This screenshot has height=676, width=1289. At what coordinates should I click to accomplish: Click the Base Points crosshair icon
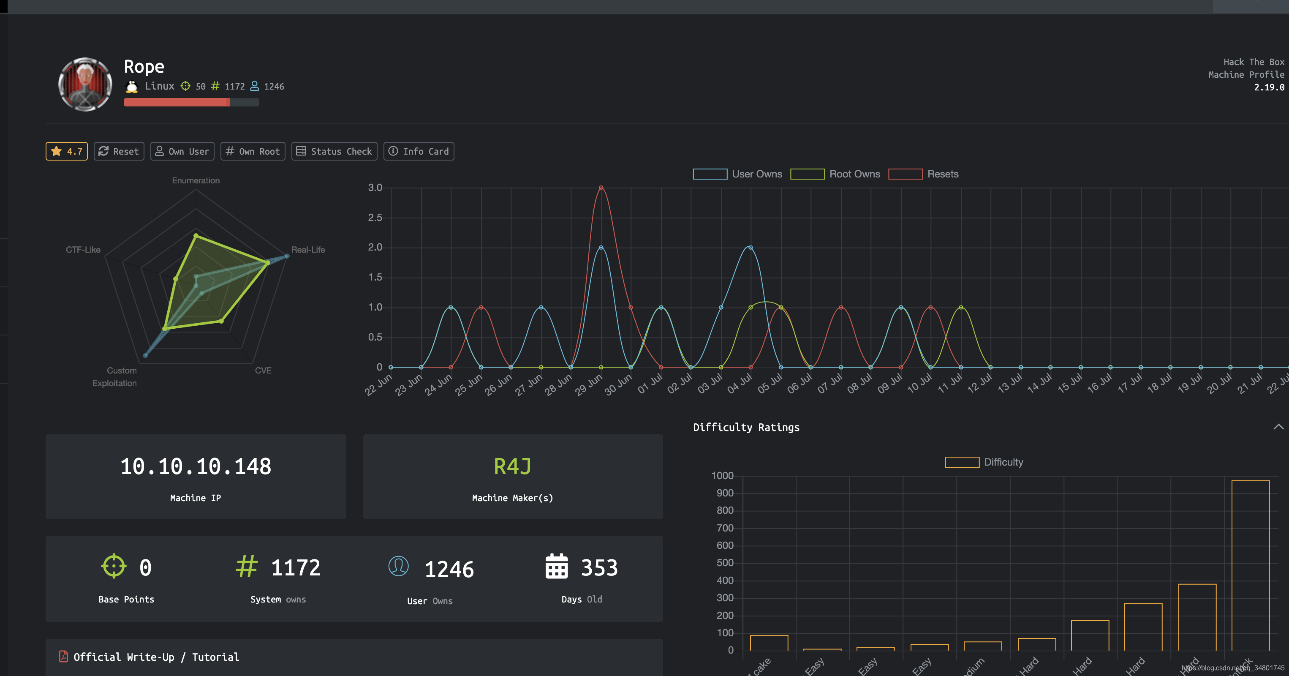pos(114,566)
